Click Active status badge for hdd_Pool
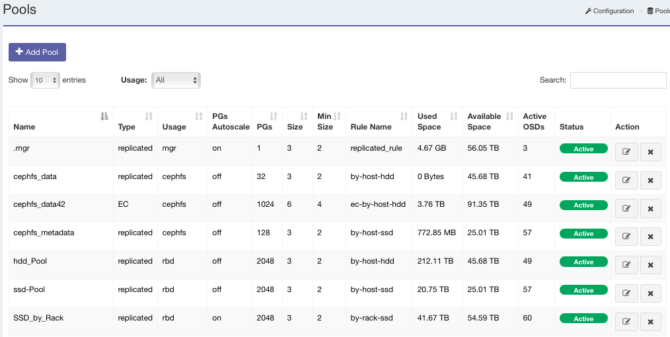 coord(583,262)
